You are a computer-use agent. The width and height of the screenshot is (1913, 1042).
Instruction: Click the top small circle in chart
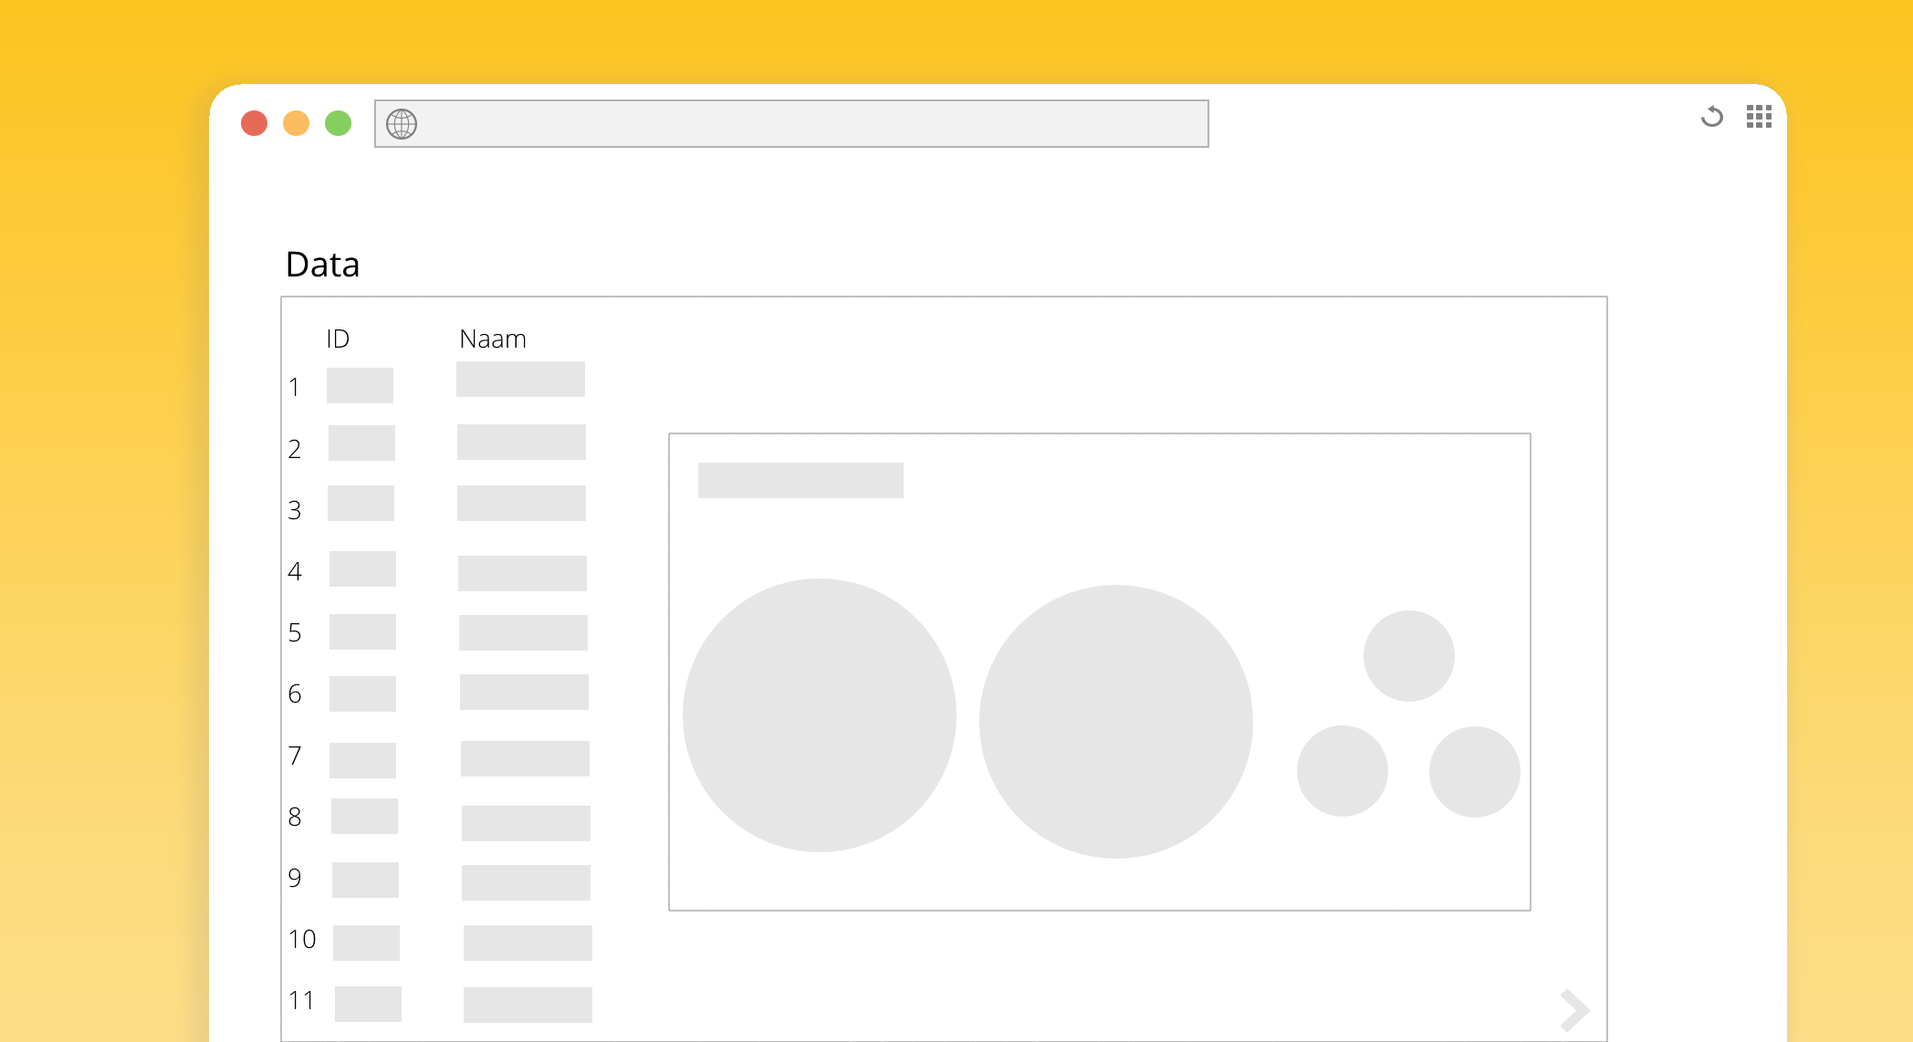(1408, 656)
